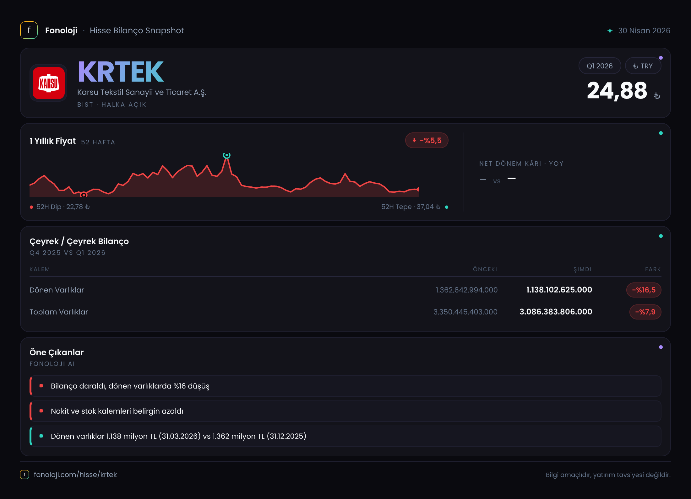
Task: Click the 24,88 share price
Action: pos(617,91)
